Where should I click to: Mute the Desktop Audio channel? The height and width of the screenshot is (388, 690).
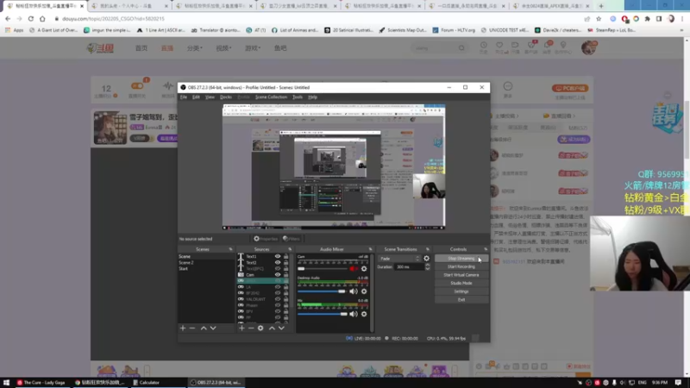[x=354, y=291]
